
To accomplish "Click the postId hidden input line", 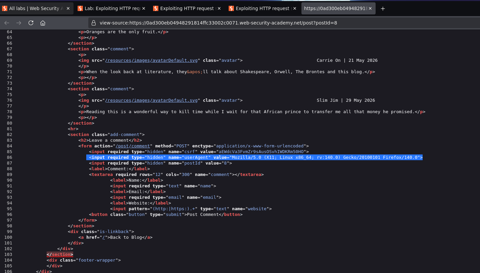I will click(160, 163).
